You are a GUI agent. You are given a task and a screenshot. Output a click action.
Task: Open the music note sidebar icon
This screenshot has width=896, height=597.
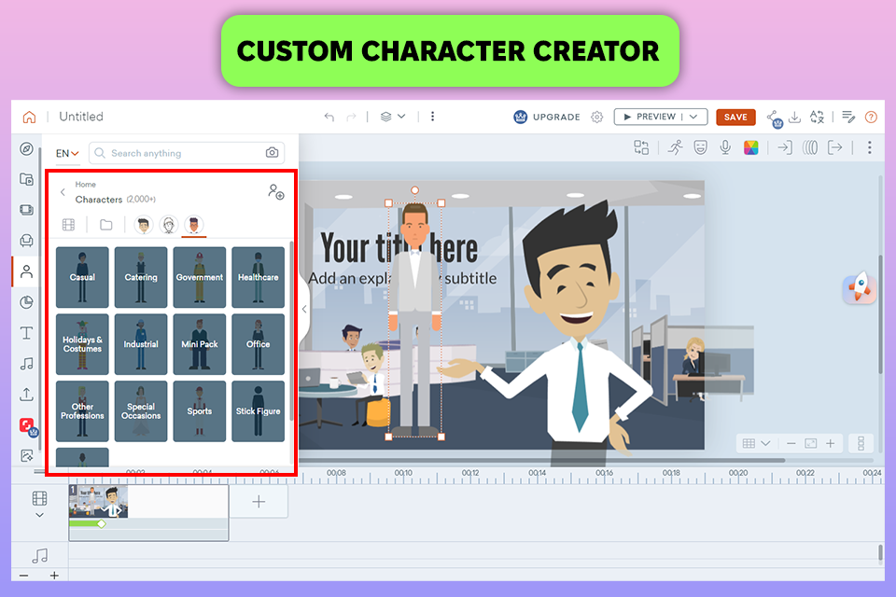tap(26, 364)
